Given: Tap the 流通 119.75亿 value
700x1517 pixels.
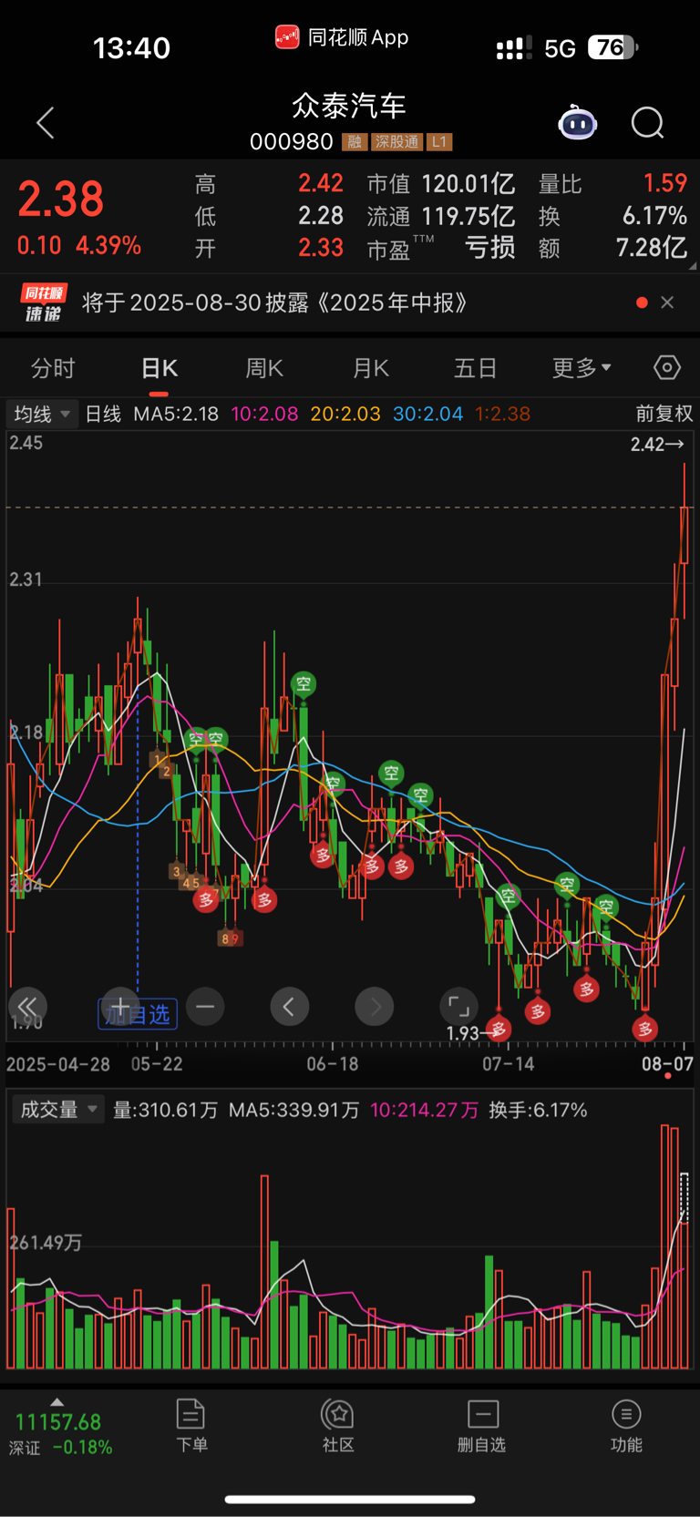Looking at the screenshot, I should 468,216.
